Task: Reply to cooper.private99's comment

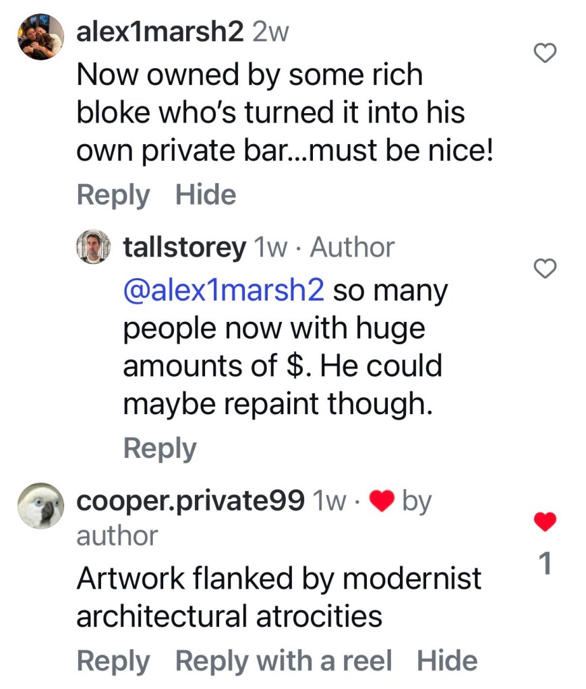Action: coord(113,661)
